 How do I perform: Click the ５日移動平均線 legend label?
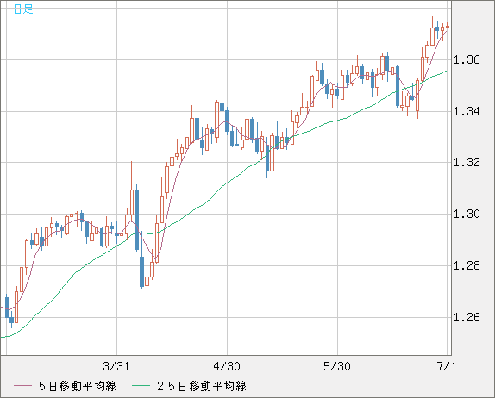click(x=78, y=386)
